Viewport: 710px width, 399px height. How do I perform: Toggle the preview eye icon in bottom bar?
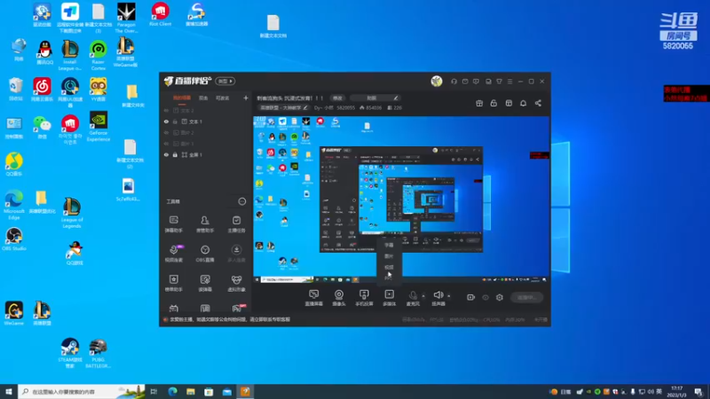tap(485, 297)
